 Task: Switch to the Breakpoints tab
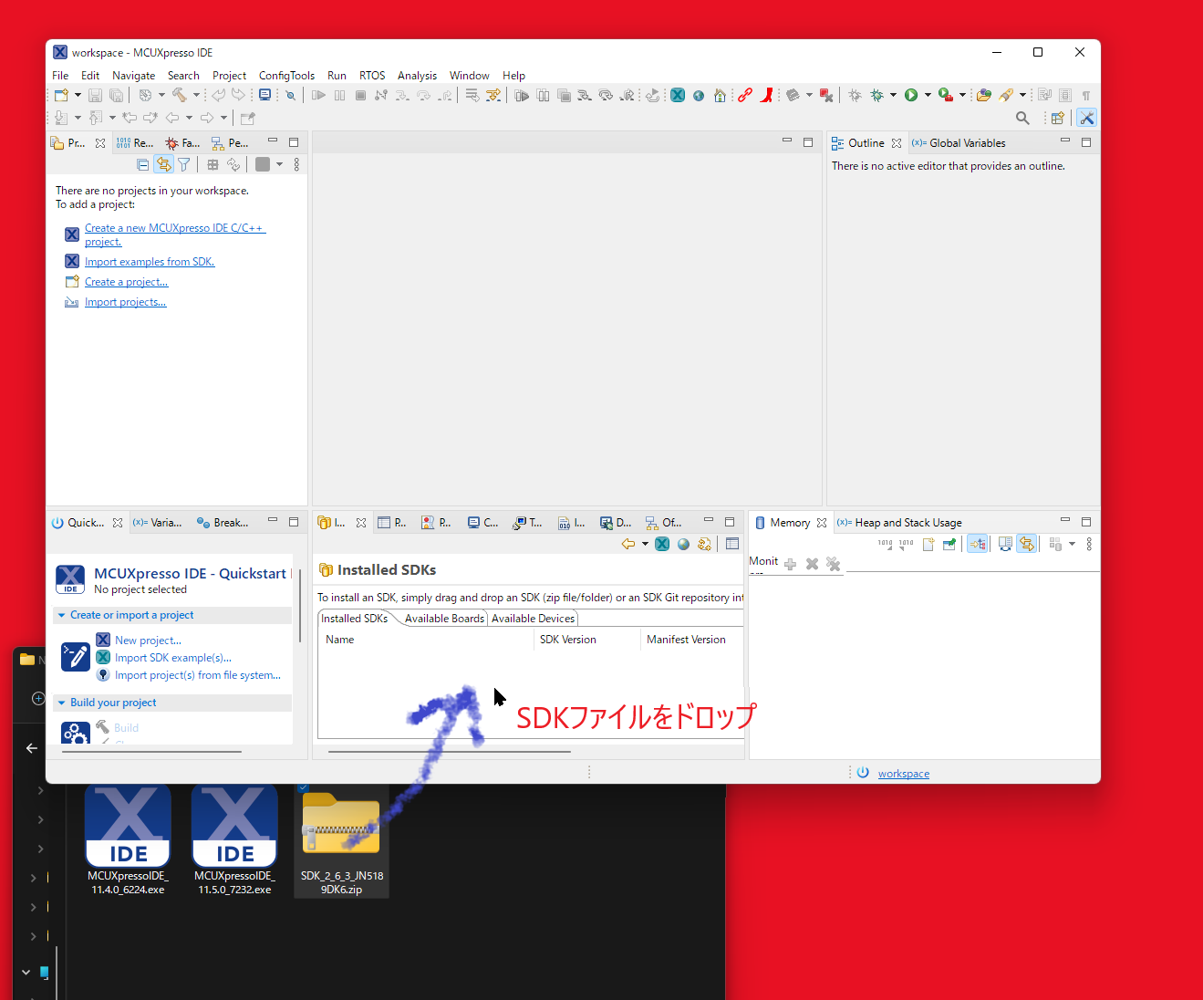(223, 523)
